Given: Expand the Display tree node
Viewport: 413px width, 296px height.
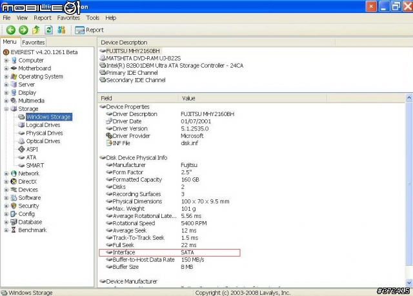Looking at the screenshot, I should [x=6, y=93].
